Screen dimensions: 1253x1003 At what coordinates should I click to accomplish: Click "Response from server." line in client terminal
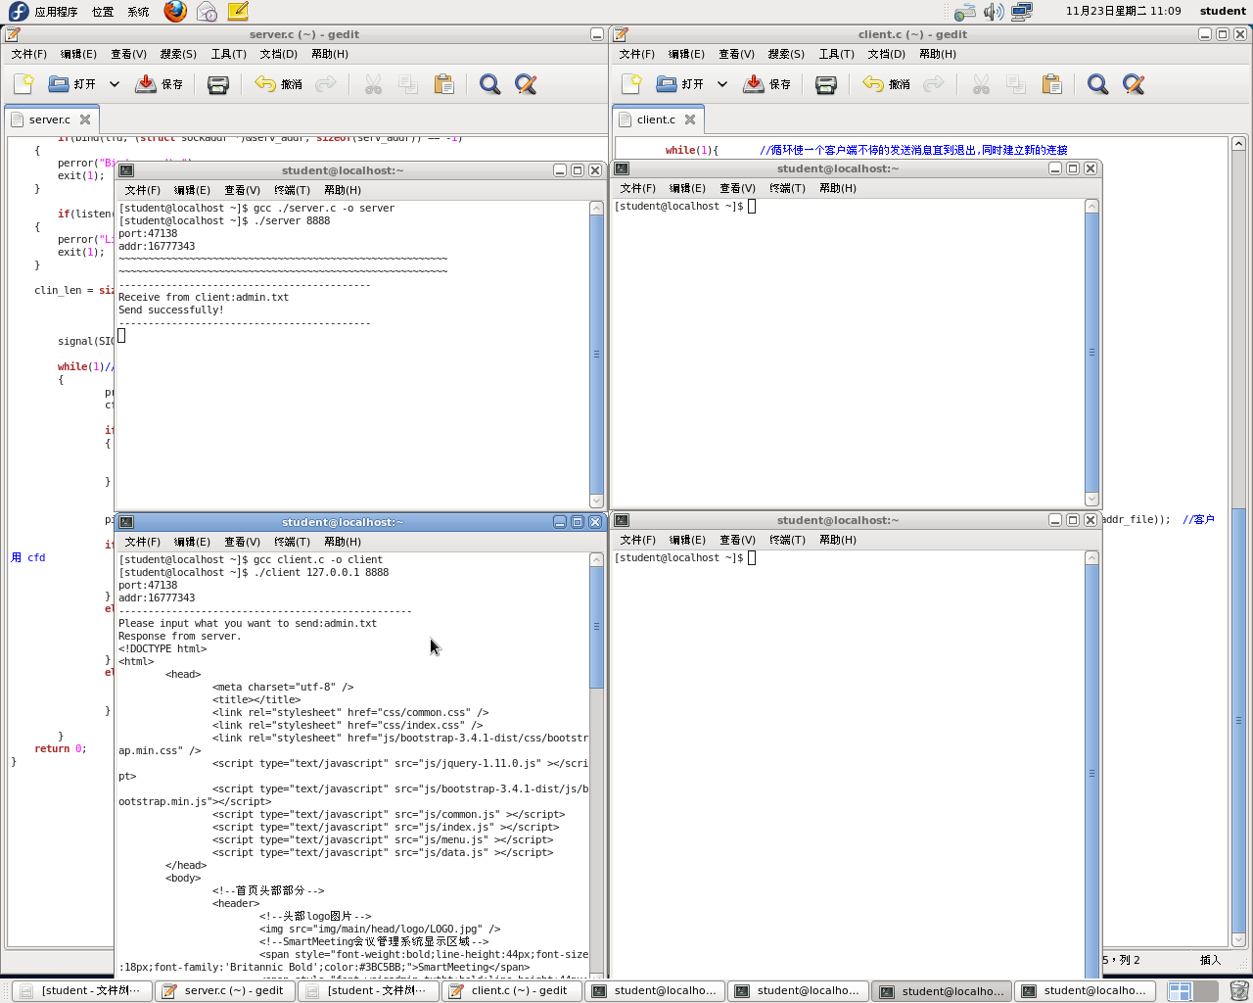pos(180,636)
